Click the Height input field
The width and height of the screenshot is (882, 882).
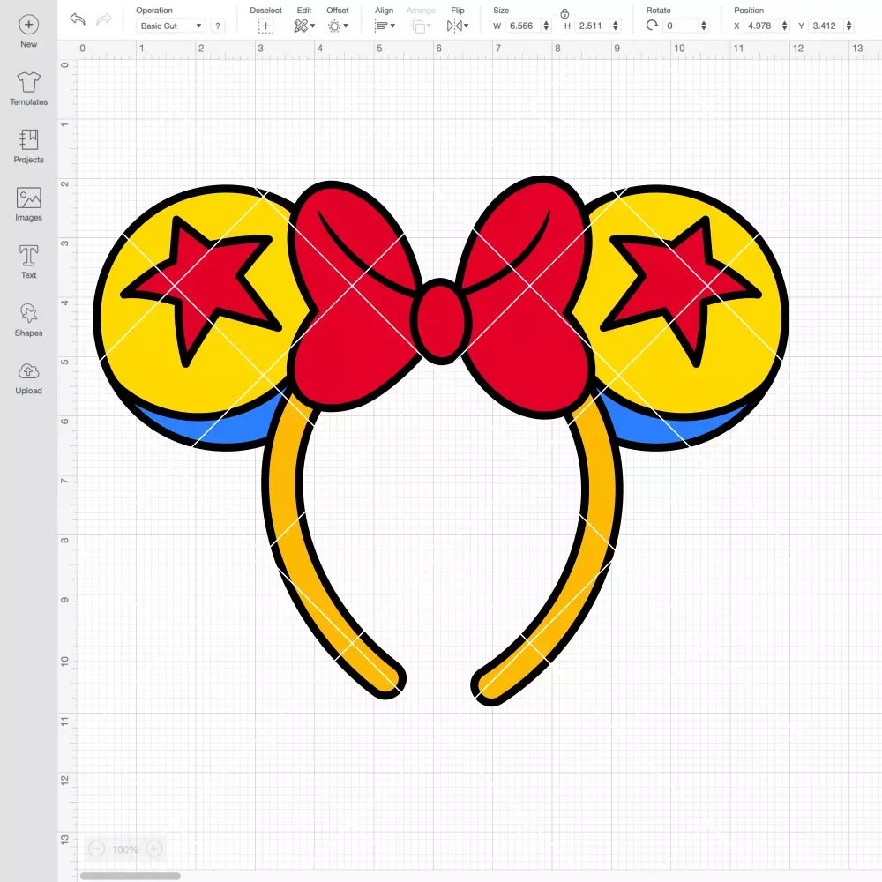(x=592, y=26)
